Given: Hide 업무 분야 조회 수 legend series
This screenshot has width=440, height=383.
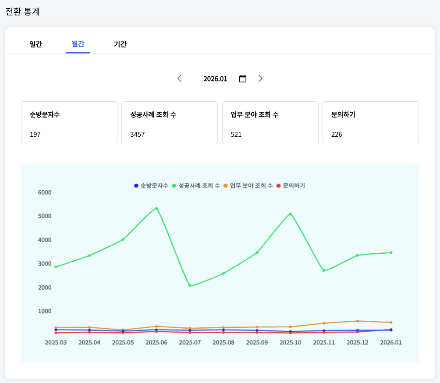Looking at the screenshot, I should point(248,186).
